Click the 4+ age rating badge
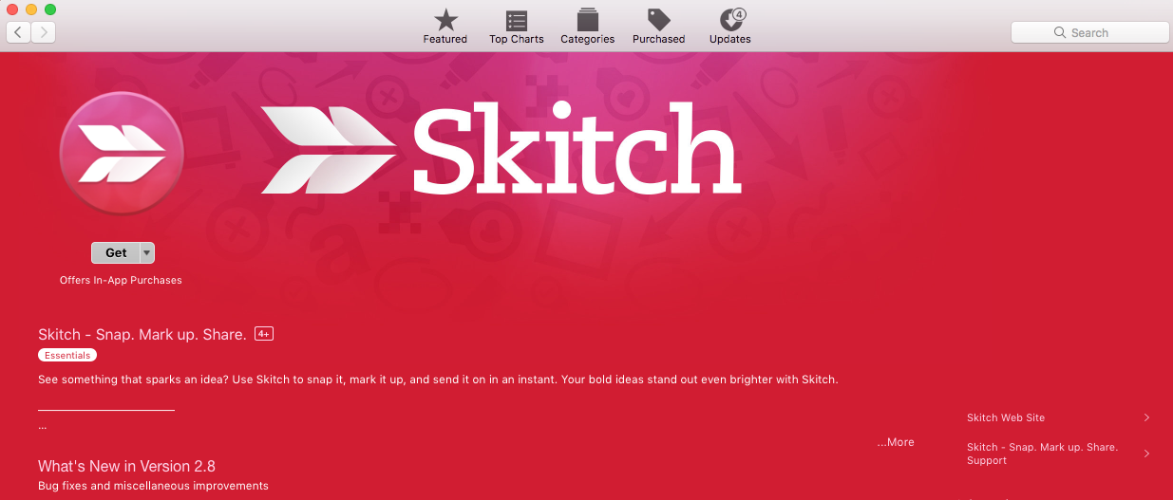The width and height of the screenshot is (1173, 500). pyautogui.click(x=264, y=334)
